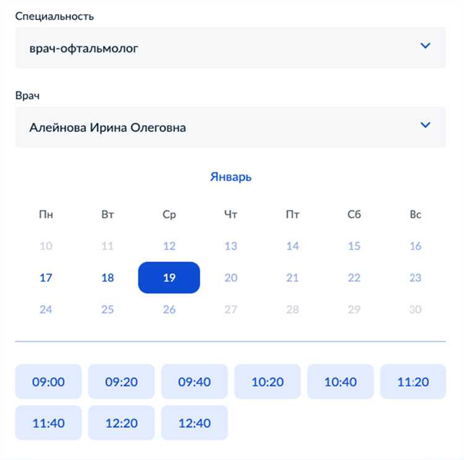Book the 09:20 appointment slot
This screenshot has width=464, height=460.
point(121,382)
